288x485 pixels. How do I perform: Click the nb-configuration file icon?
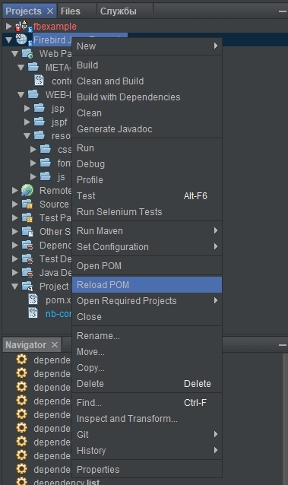pos(33,313)
